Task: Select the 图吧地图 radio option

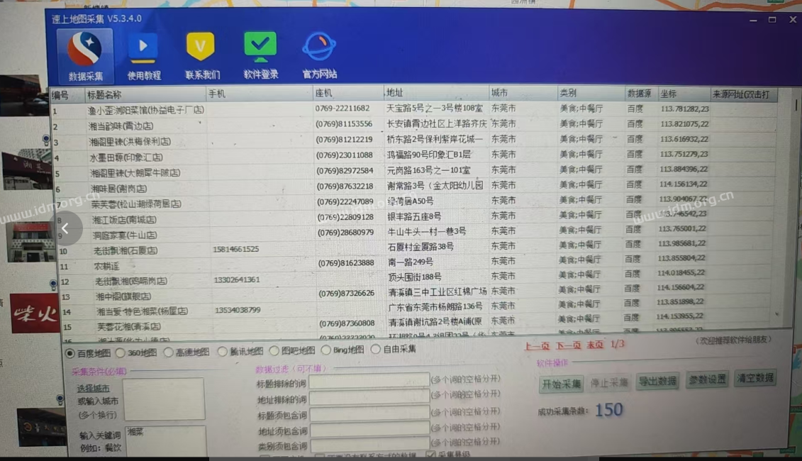Action: pyautogui.click(x=274, y=350)
